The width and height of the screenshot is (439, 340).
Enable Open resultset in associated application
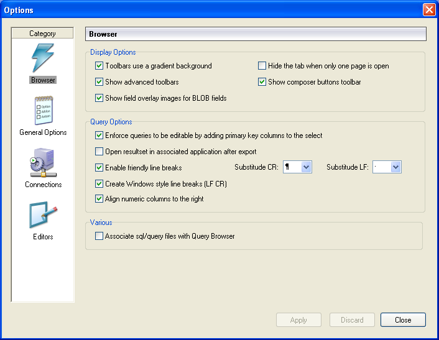tap(99, 152)
